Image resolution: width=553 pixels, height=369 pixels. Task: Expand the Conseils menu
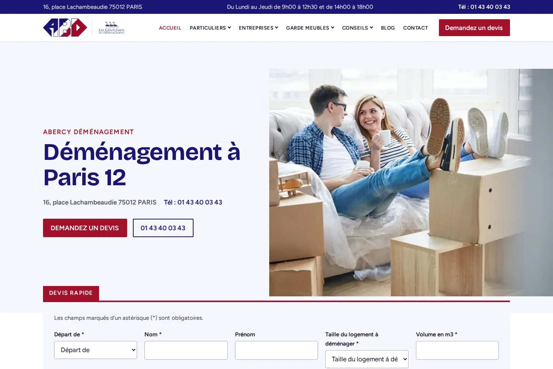click(x=358, y=28)
